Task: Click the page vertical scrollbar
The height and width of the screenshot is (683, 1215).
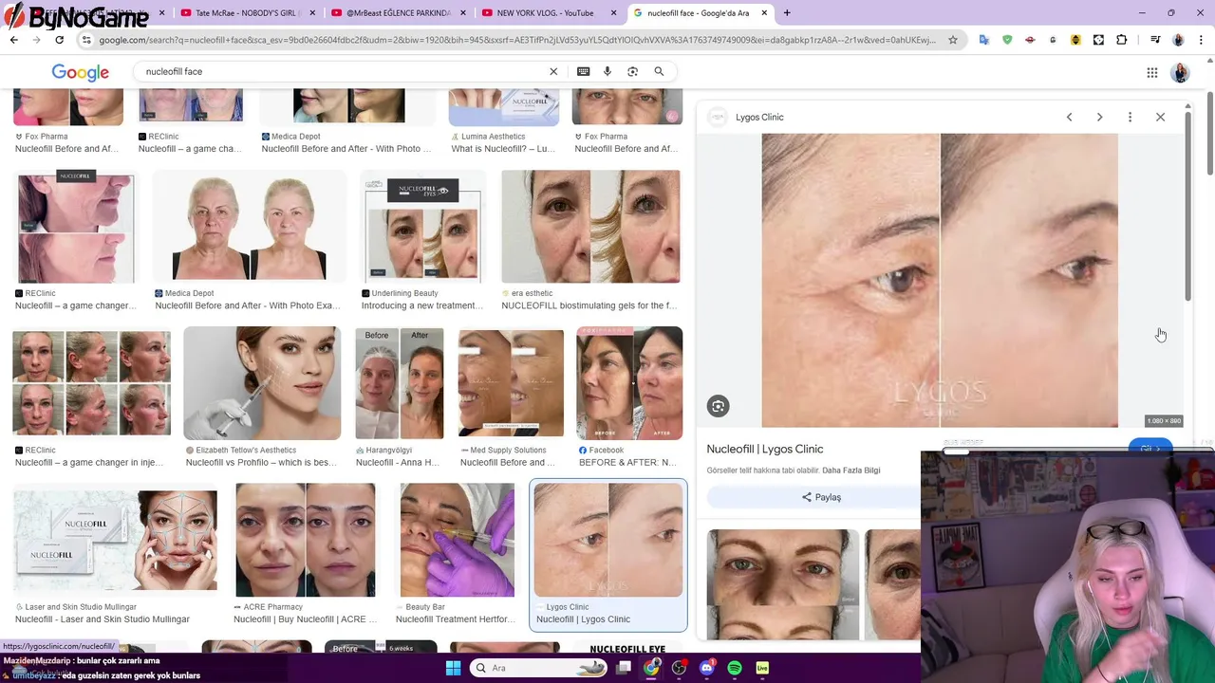Action: coord(1209,133)
